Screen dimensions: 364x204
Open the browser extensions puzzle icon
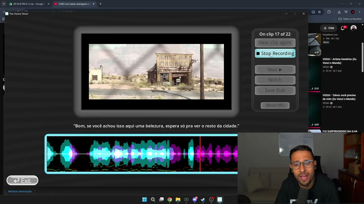(329, 12)
